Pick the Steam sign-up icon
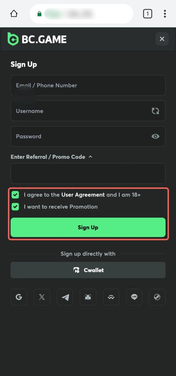The image size is (176, 376). tap(157, 297)
